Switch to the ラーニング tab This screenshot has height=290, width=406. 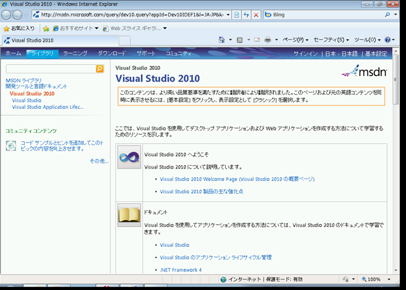(x=75, y=54)
